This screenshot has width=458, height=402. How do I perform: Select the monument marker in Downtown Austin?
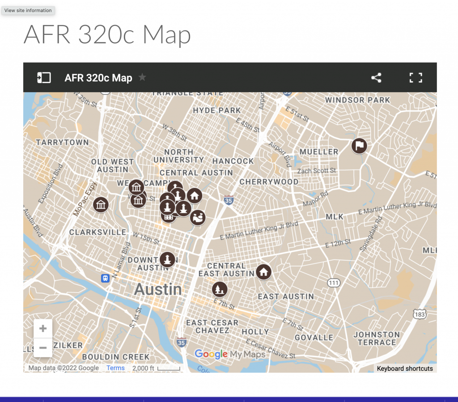[167, 259]
